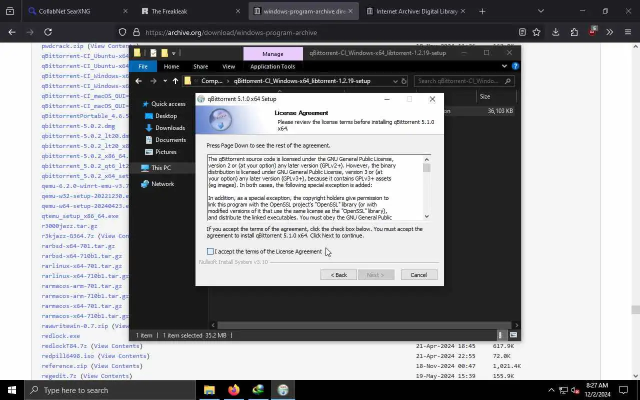This screenshot has height=400, width=640.
Task: Open the Home ribbon tab in File Explorer
Action: (171, 66)
